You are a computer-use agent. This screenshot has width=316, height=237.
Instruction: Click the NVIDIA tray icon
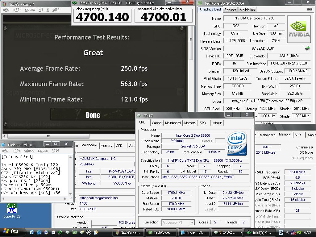click(299, 232)
